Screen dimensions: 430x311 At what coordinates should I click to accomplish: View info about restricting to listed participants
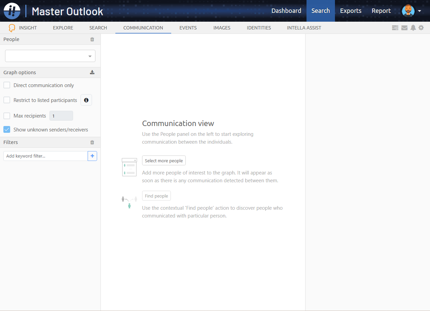click(86, 100)
